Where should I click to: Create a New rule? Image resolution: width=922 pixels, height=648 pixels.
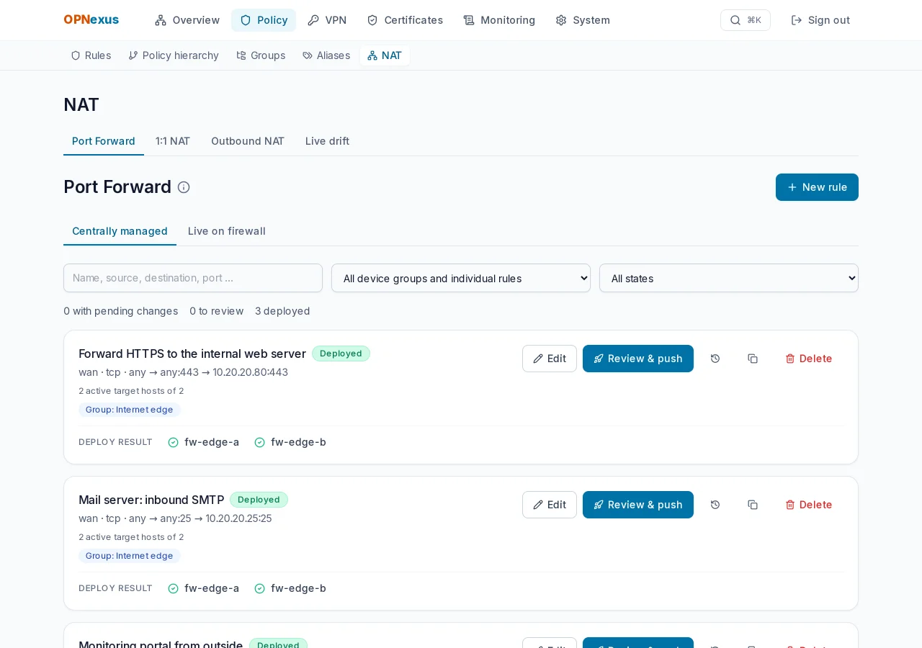(x=817, y=187)
